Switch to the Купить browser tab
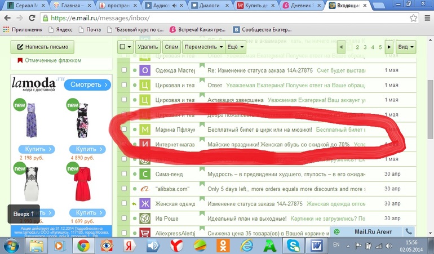This screenshot has width=434, height=254. [x=256, y=5]
